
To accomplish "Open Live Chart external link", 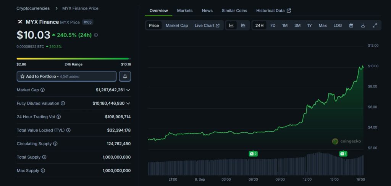I will coord(207,25).
